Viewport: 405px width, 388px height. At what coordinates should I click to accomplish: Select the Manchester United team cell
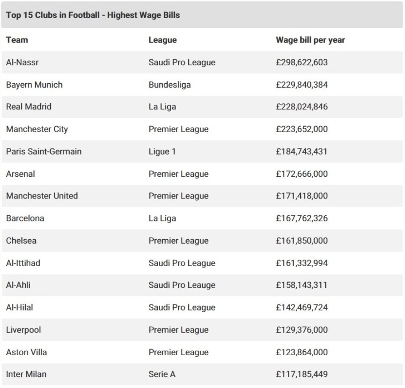click(x=42, y=196)
